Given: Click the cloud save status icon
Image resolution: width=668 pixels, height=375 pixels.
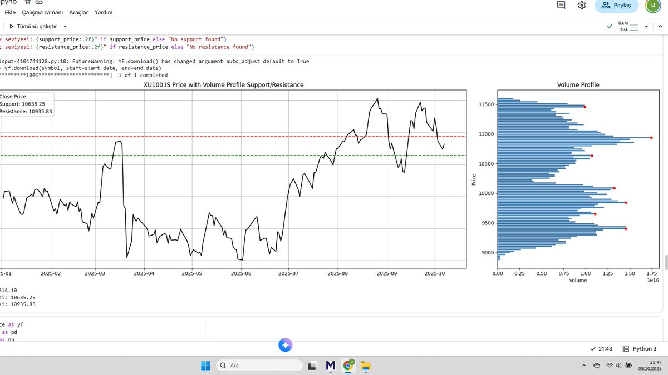Looking at the screenshot, I should [39, 2].
